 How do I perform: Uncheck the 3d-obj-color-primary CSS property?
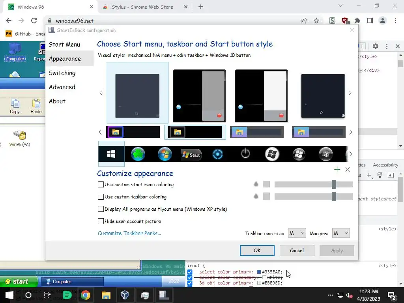pyautogui.click(x=190, y=283)
